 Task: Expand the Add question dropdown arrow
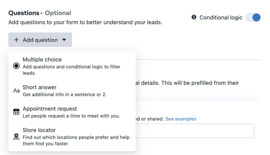[64, 40]
